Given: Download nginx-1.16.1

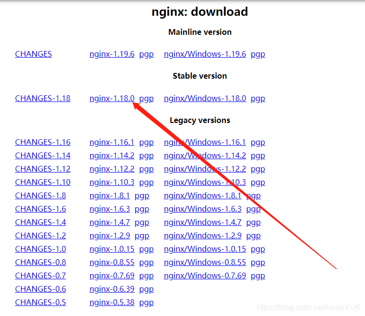Looking at the screenshot, I should point(112,143).
